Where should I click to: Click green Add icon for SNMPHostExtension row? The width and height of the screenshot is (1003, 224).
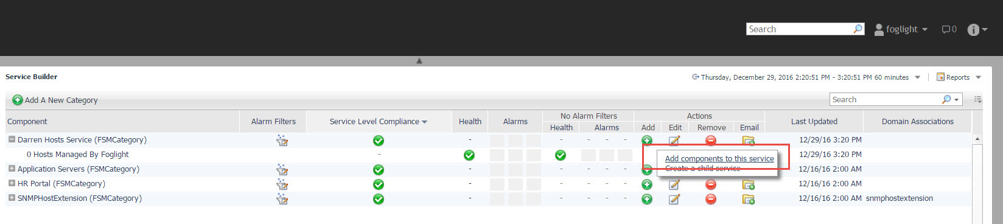click(647, 199)
